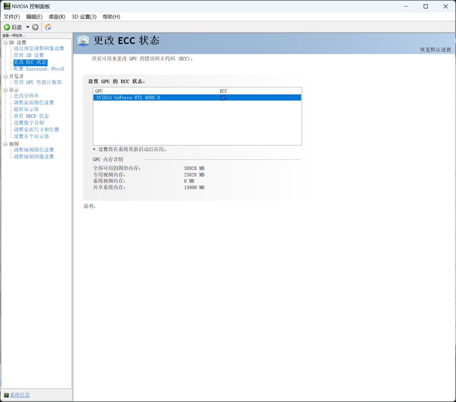The height and width of the screenshot is (402, 456).
Task: Open 设置数字音频 page
Action: (29, 123)
